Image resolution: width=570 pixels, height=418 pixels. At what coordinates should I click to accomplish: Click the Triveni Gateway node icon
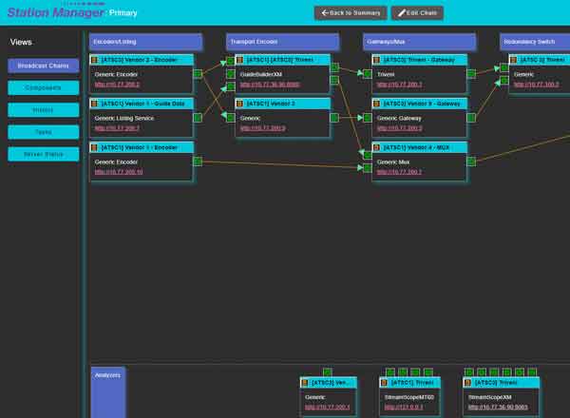(x=377, y=60)
